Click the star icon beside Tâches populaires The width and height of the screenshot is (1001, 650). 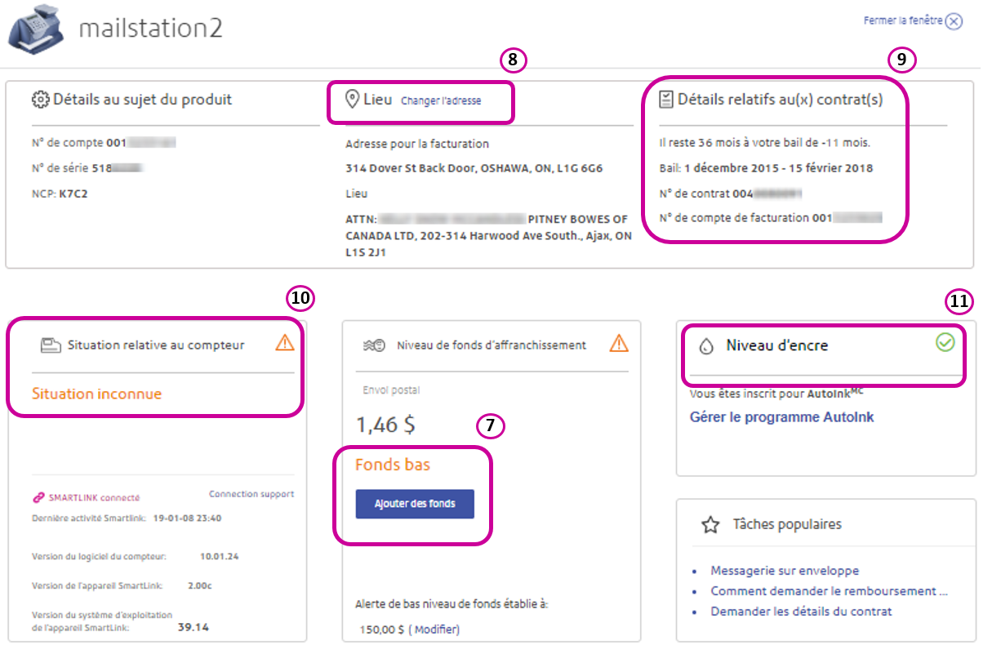(710, 525)
